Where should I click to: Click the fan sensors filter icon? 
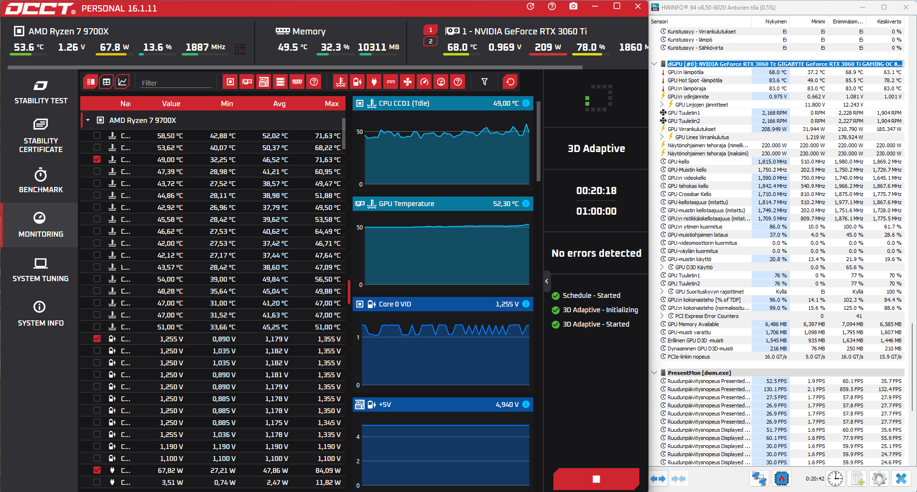[x=408, y=82]
